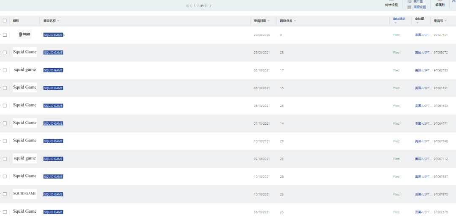Click application number 97067637
The width and height of the screenshot is (456, 224).
pyautogui.click(x=440, y=176)
